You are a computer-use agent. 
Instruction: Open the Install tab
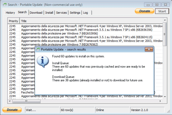(x=49, y=12)
